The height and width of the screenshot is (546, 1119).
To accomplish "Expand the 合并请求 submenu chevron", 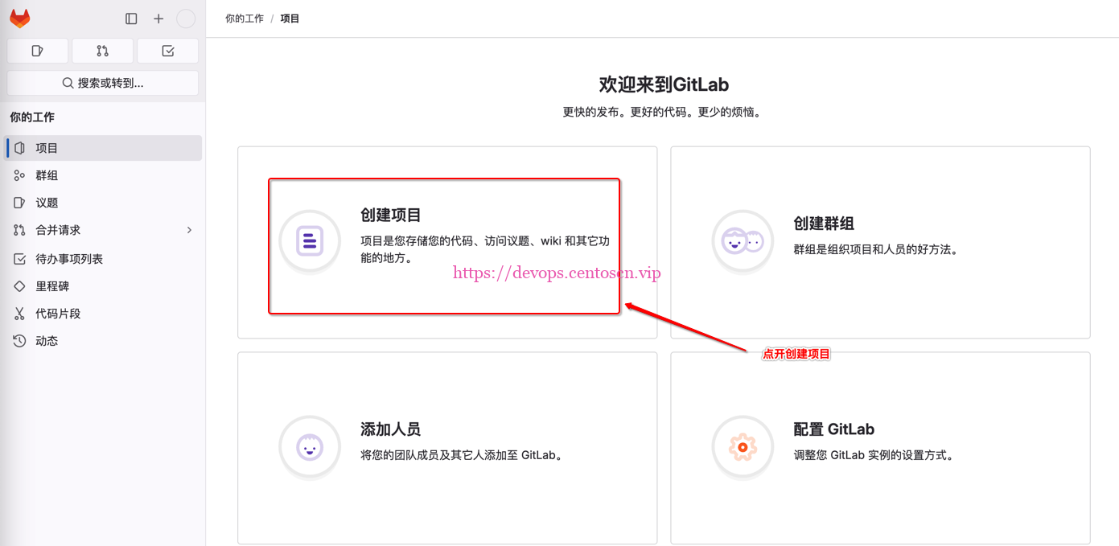I will coord(189,230).
